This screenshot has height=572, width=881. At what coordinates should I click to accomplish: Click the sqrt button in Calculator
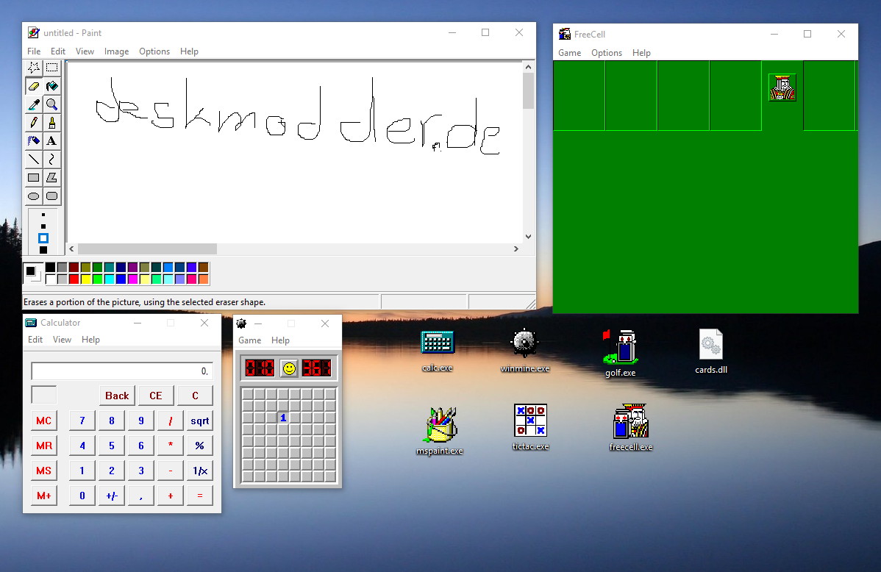pos(199,421)
